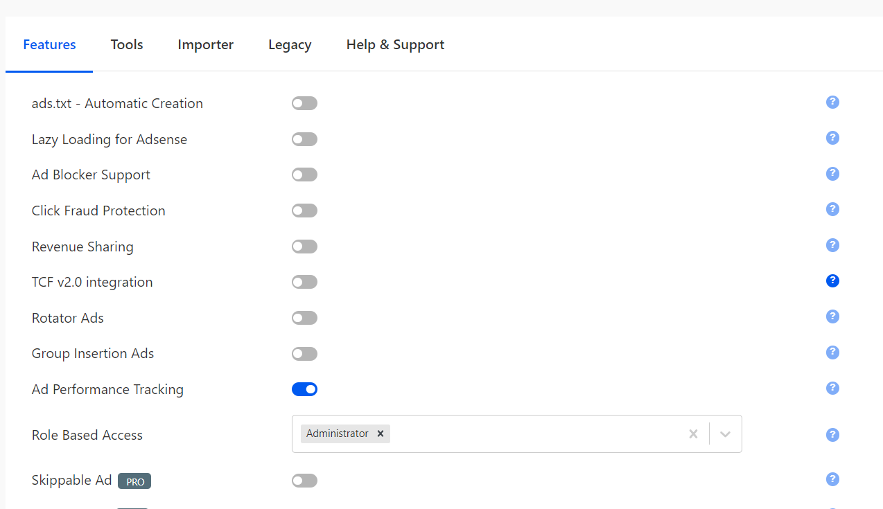The height and width of the screenshot is (509, 883).
Task: Open the Importer tab
Action: [206, 44]
